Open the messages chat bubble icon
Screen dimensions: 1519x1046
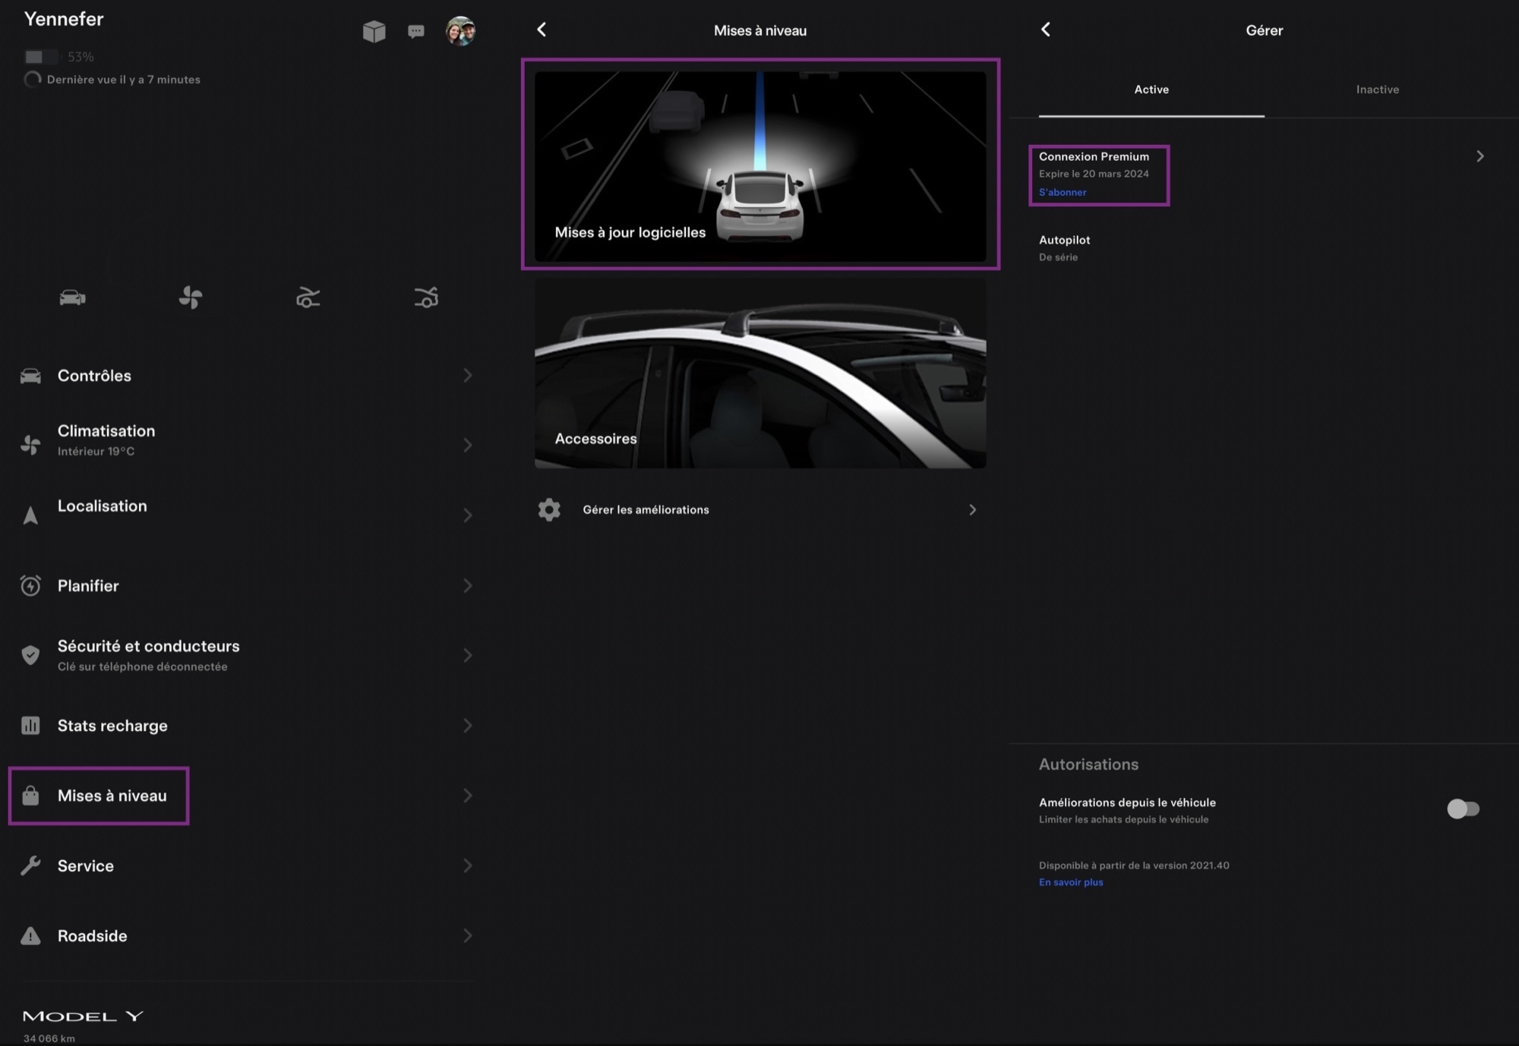point(415,31)
